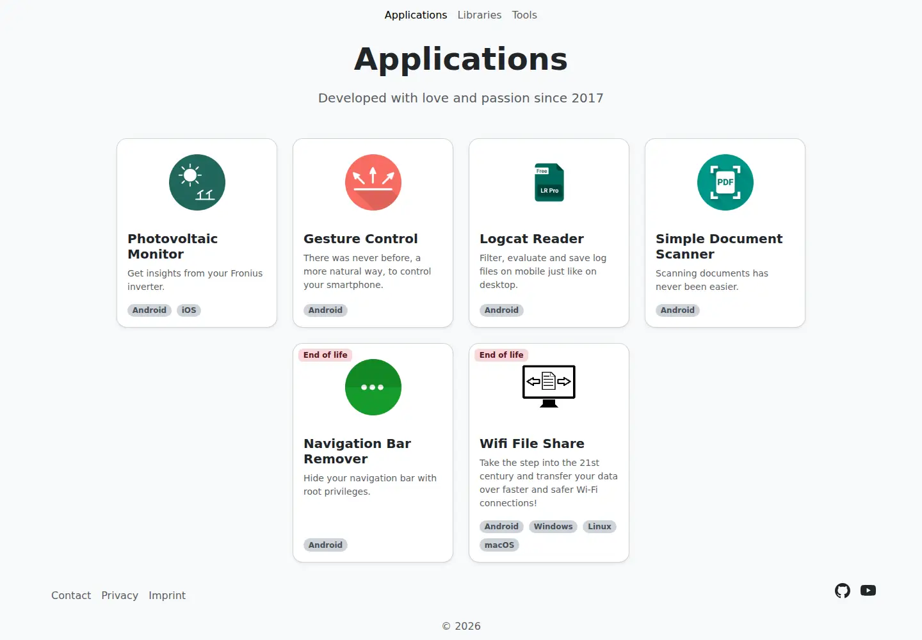The height and width of the screenshot is (640, 922).
Task: Click the '© 2026' copyright text
Action: pyautogui.click(x=461, y=626)
